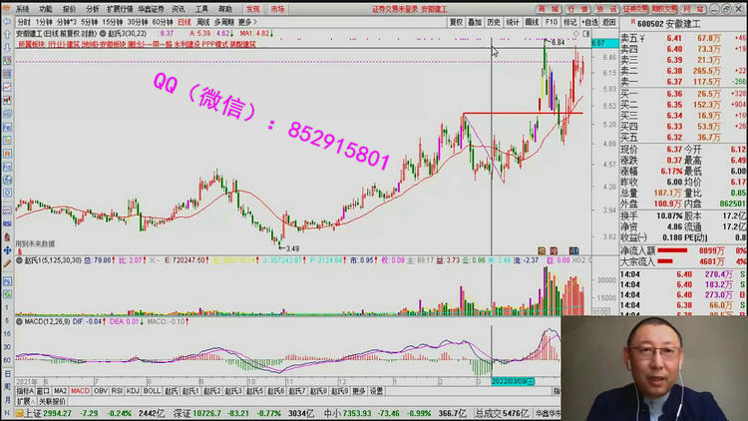This screenshot has height=421, width=748.
Task: Open the 商城 button in title bar
Action: coord(548,8)
